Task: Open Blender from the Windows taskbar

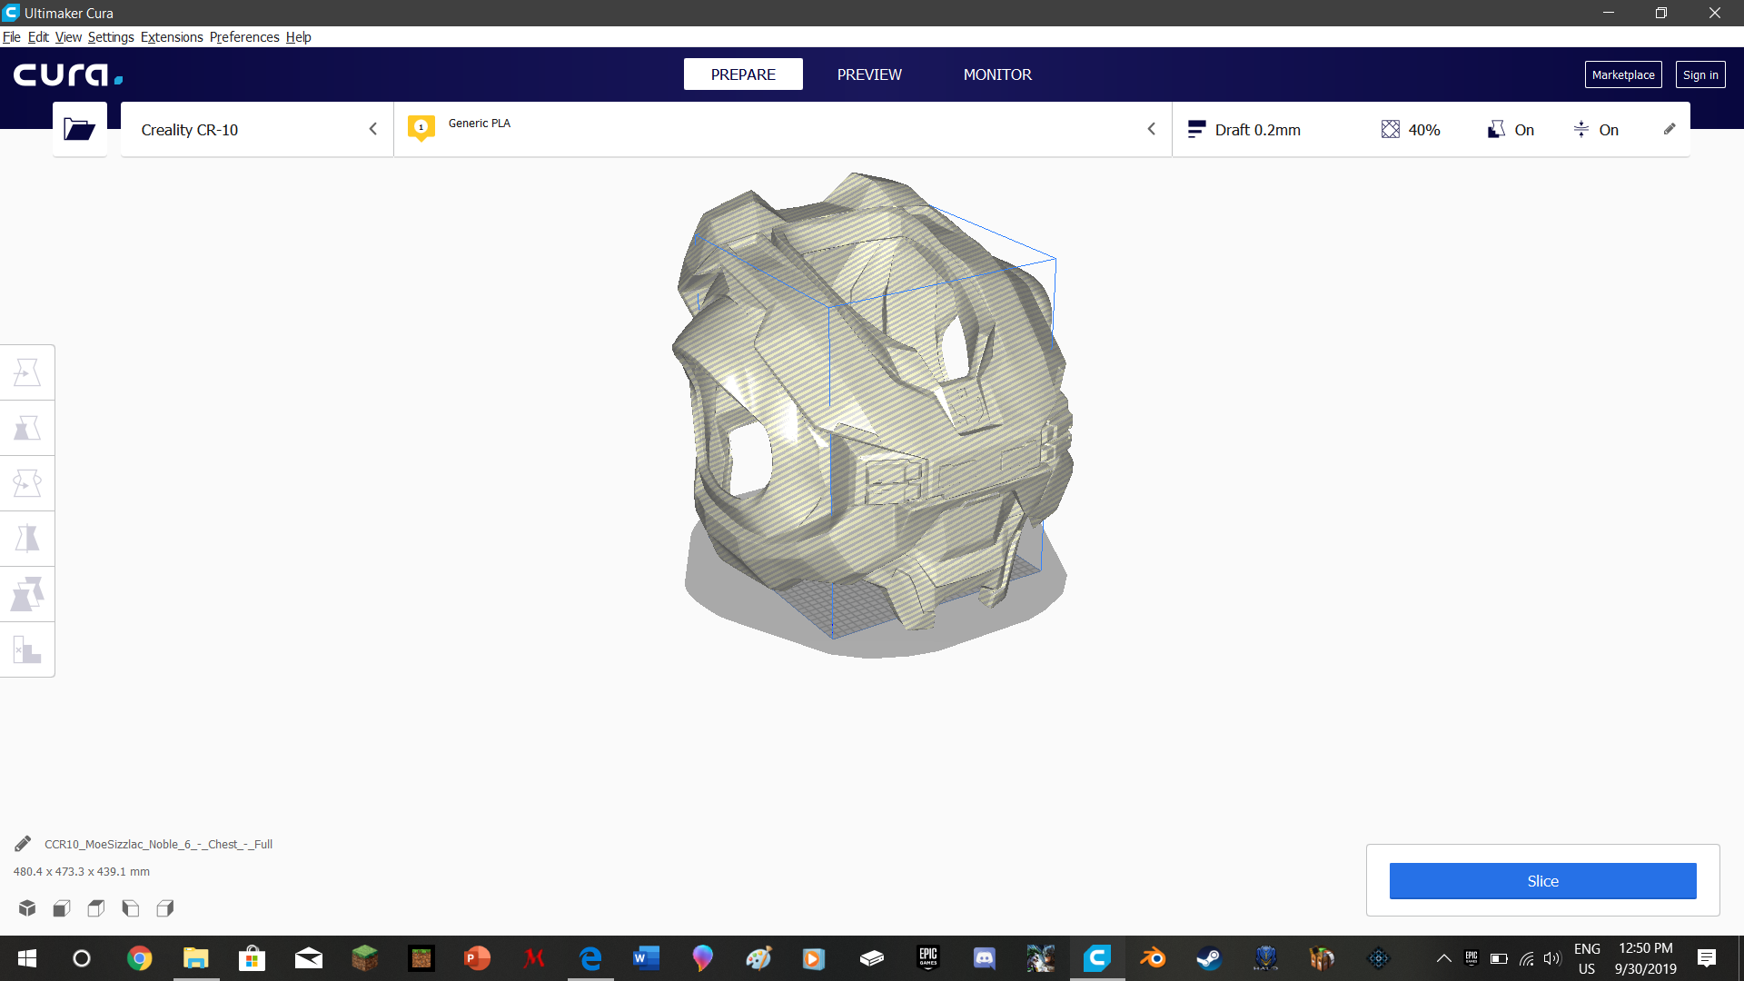Action: click(x=1153, y=958)
